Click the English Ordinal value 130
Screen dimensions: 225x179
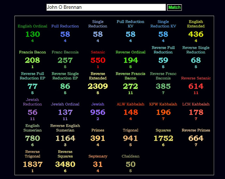point(33,34)
